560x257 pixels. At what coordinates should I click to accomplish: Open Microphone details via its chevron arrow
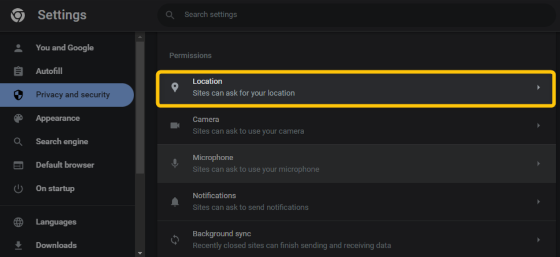point(538,163)
